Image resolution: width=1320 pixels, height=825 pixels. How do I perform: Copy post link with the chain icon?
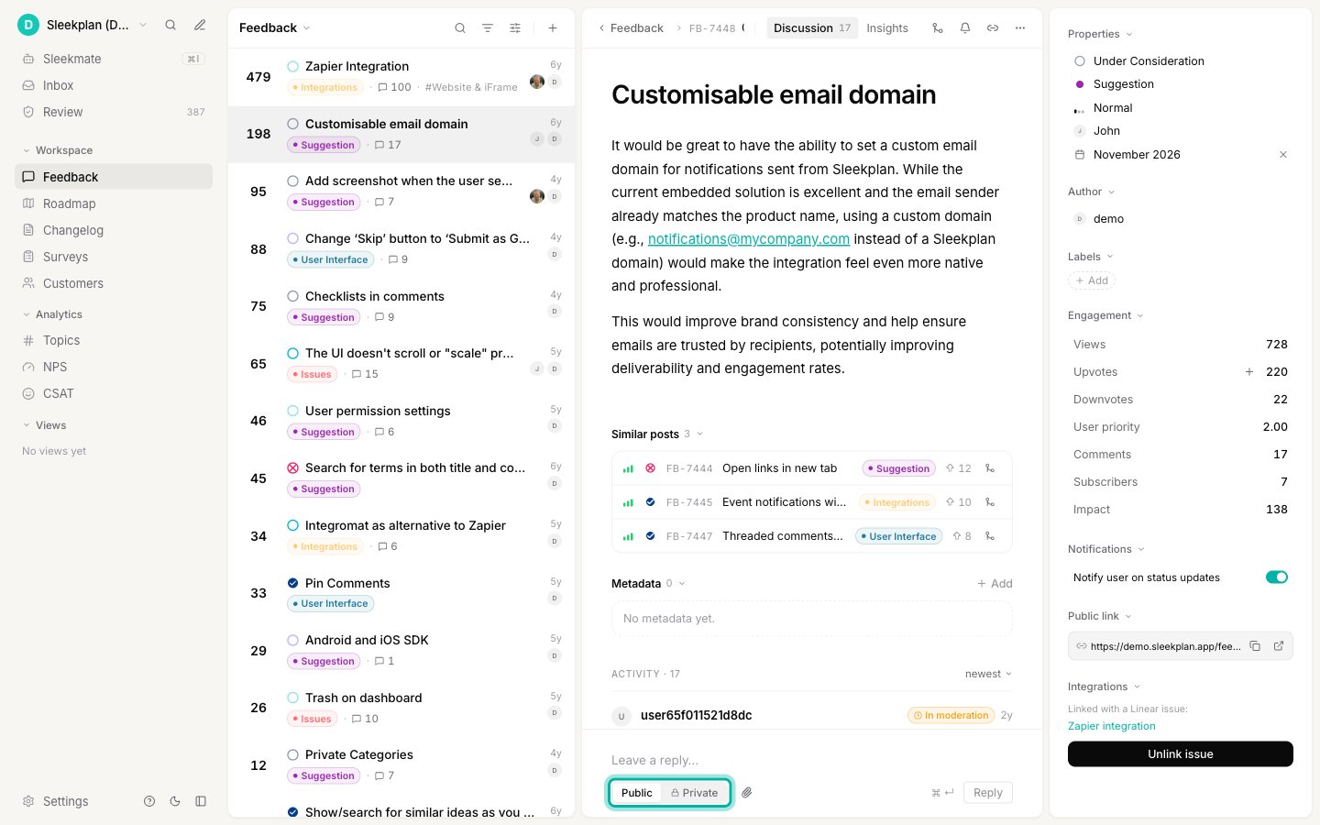point(993,28)
